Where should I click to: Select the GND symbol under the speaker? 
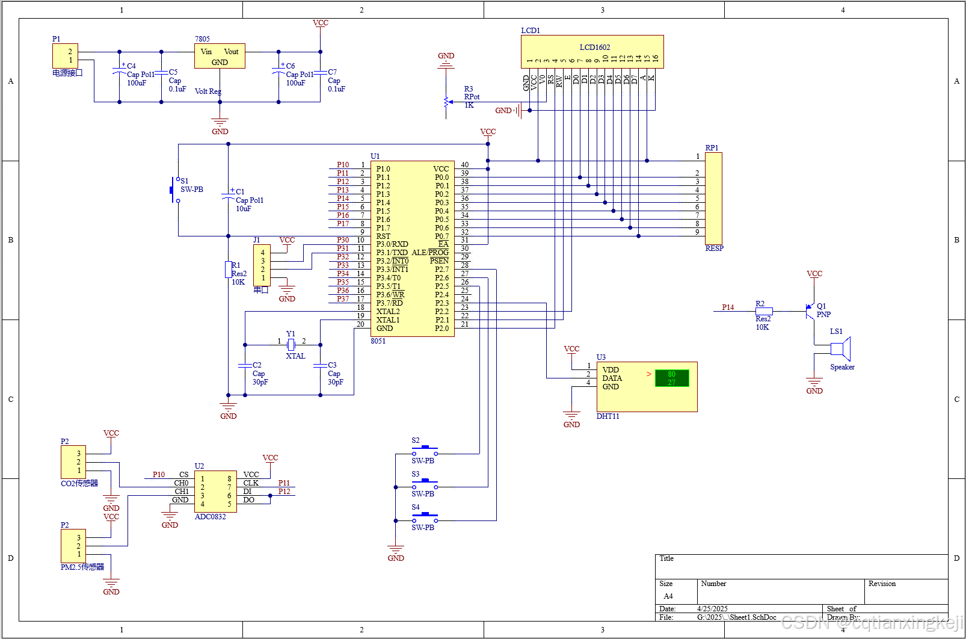(x=814, y=386)
